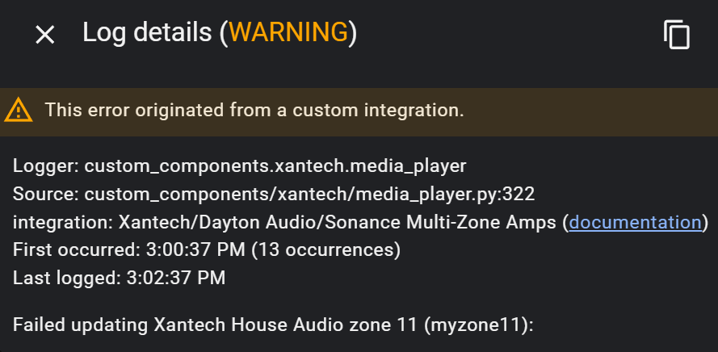Click the Source label

[45, 194]
